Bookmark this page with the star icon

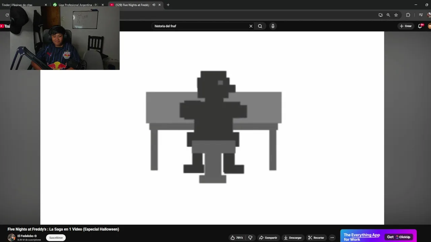396,15
